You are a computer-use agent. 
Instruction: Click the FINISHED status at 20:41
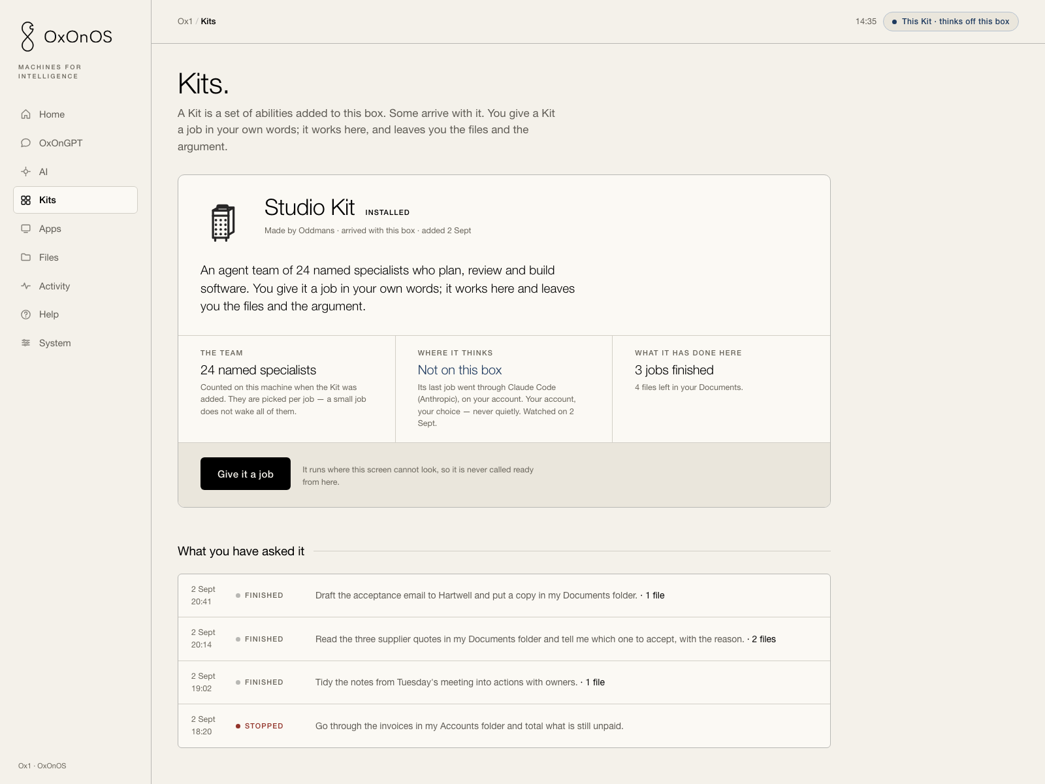(264, 595)
